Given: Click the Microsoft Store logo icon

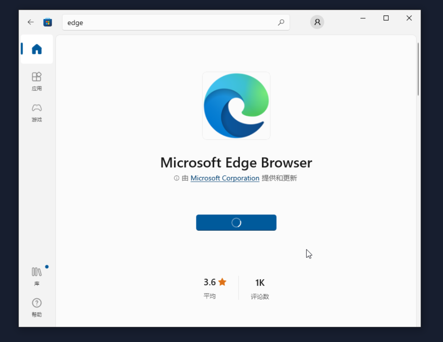Looking at the screenshot, I should click(48, 22).
